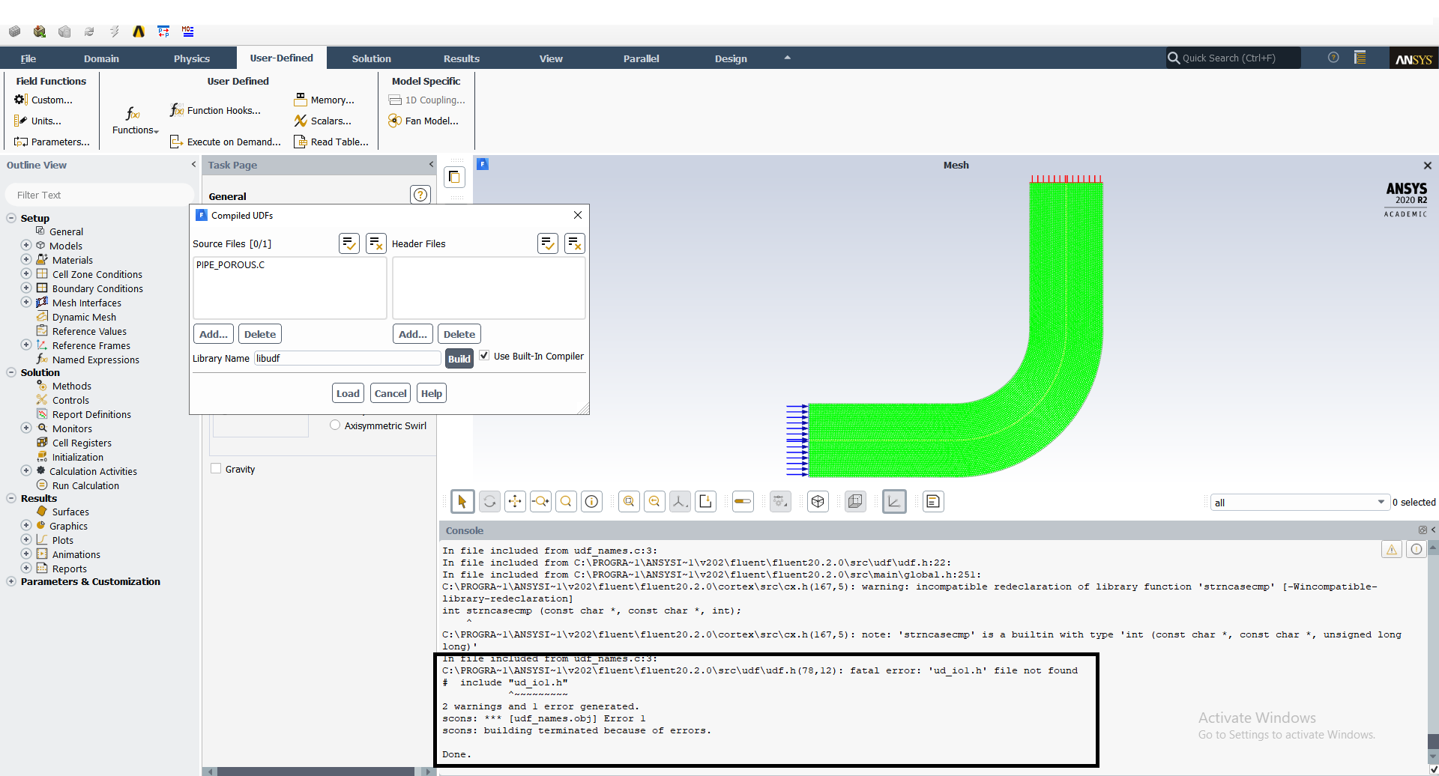Deselect all source files in Compiled UDFs
The height and width of the screenshot is (776, 1439).
coord(376,243)
